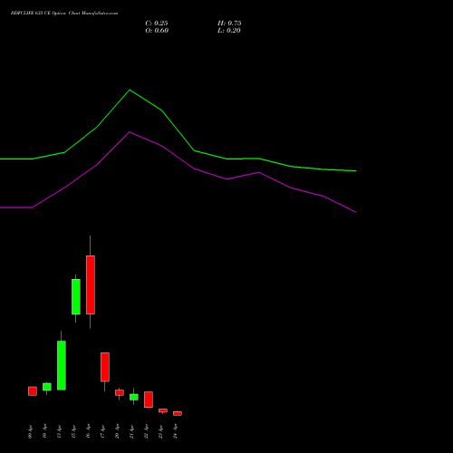Click the first red candlestick for 09 Apr
453x453 pixels.
point(33,391)
